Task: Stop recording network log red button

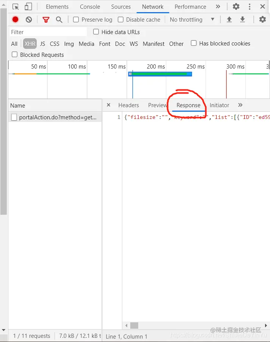Action: pyautogui.click(x=15, y=20)
